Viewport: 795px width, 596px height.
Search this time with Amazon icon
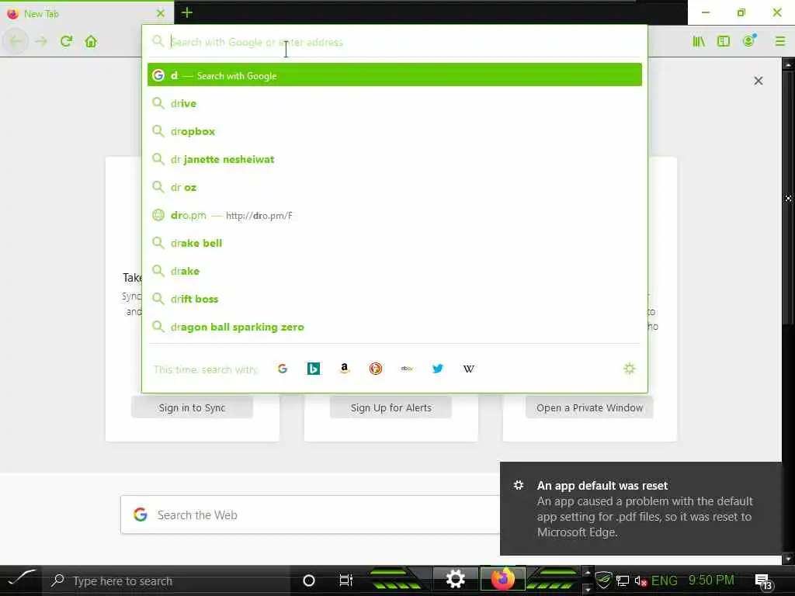point(345,369)
